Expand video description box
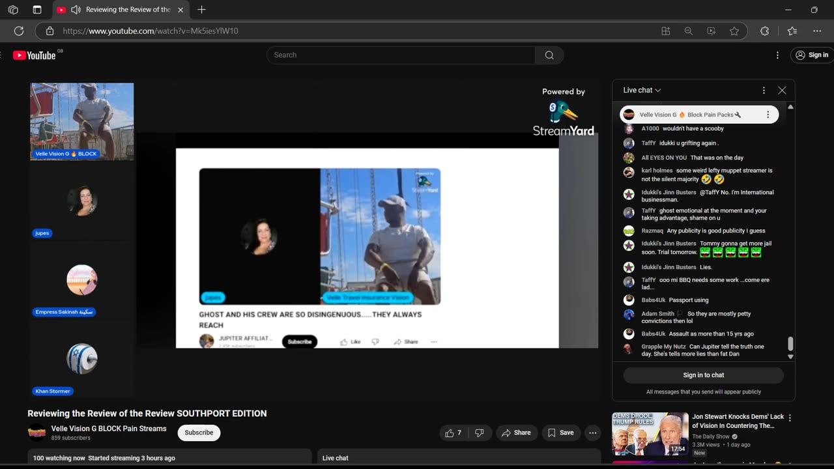 point(169,458)
